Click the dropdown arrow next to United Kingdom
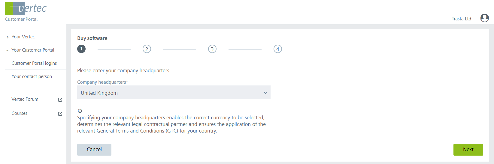Image resolution: width=494 pixels, height=164 pixels. click(x=265, y=93)
